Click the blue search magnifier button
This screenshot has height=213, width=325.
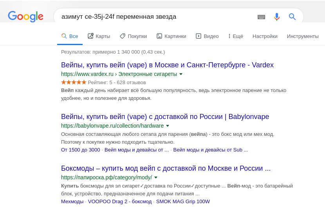[292, 16]
